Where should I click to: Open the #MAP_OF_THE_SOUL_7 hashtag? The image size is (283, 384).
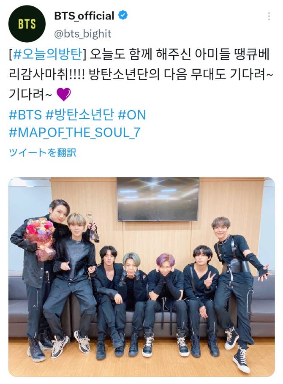tap(75, 133)
